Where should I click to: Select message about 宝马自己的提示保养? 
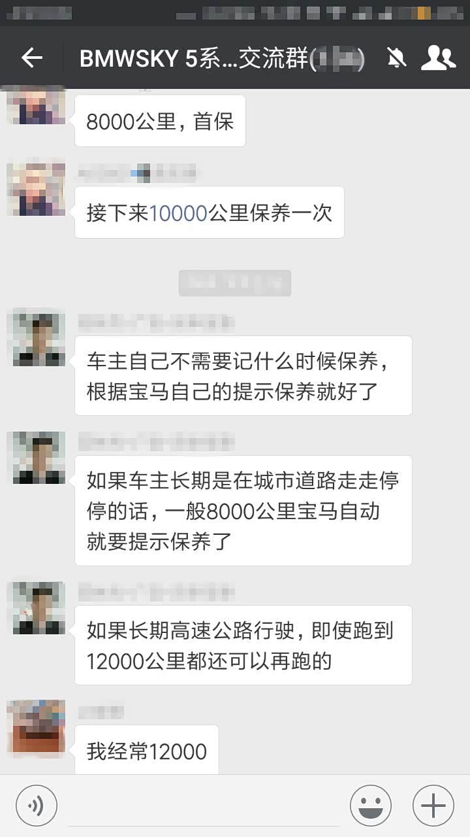pos(243,376)
